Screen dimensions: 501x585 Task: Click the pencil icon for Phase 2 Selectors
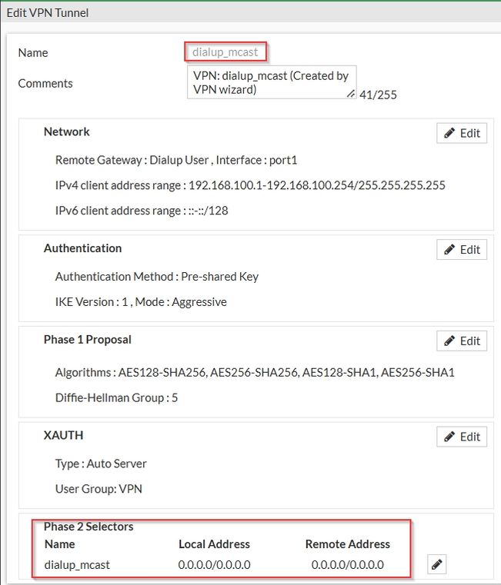(x=437, y=565)
